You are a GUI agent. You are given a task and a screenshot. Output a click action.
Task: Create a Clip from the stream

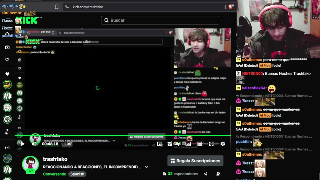(x=174, y=144)
